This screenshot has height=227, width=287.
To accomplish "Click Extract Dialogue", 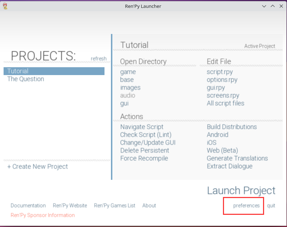I will point(230,166).
